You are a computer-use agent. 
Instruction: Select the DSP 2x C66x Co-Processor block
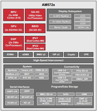point(13,43)
